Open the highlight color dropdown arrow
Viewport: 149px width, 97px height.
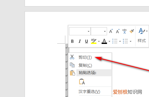pos(99,41)
